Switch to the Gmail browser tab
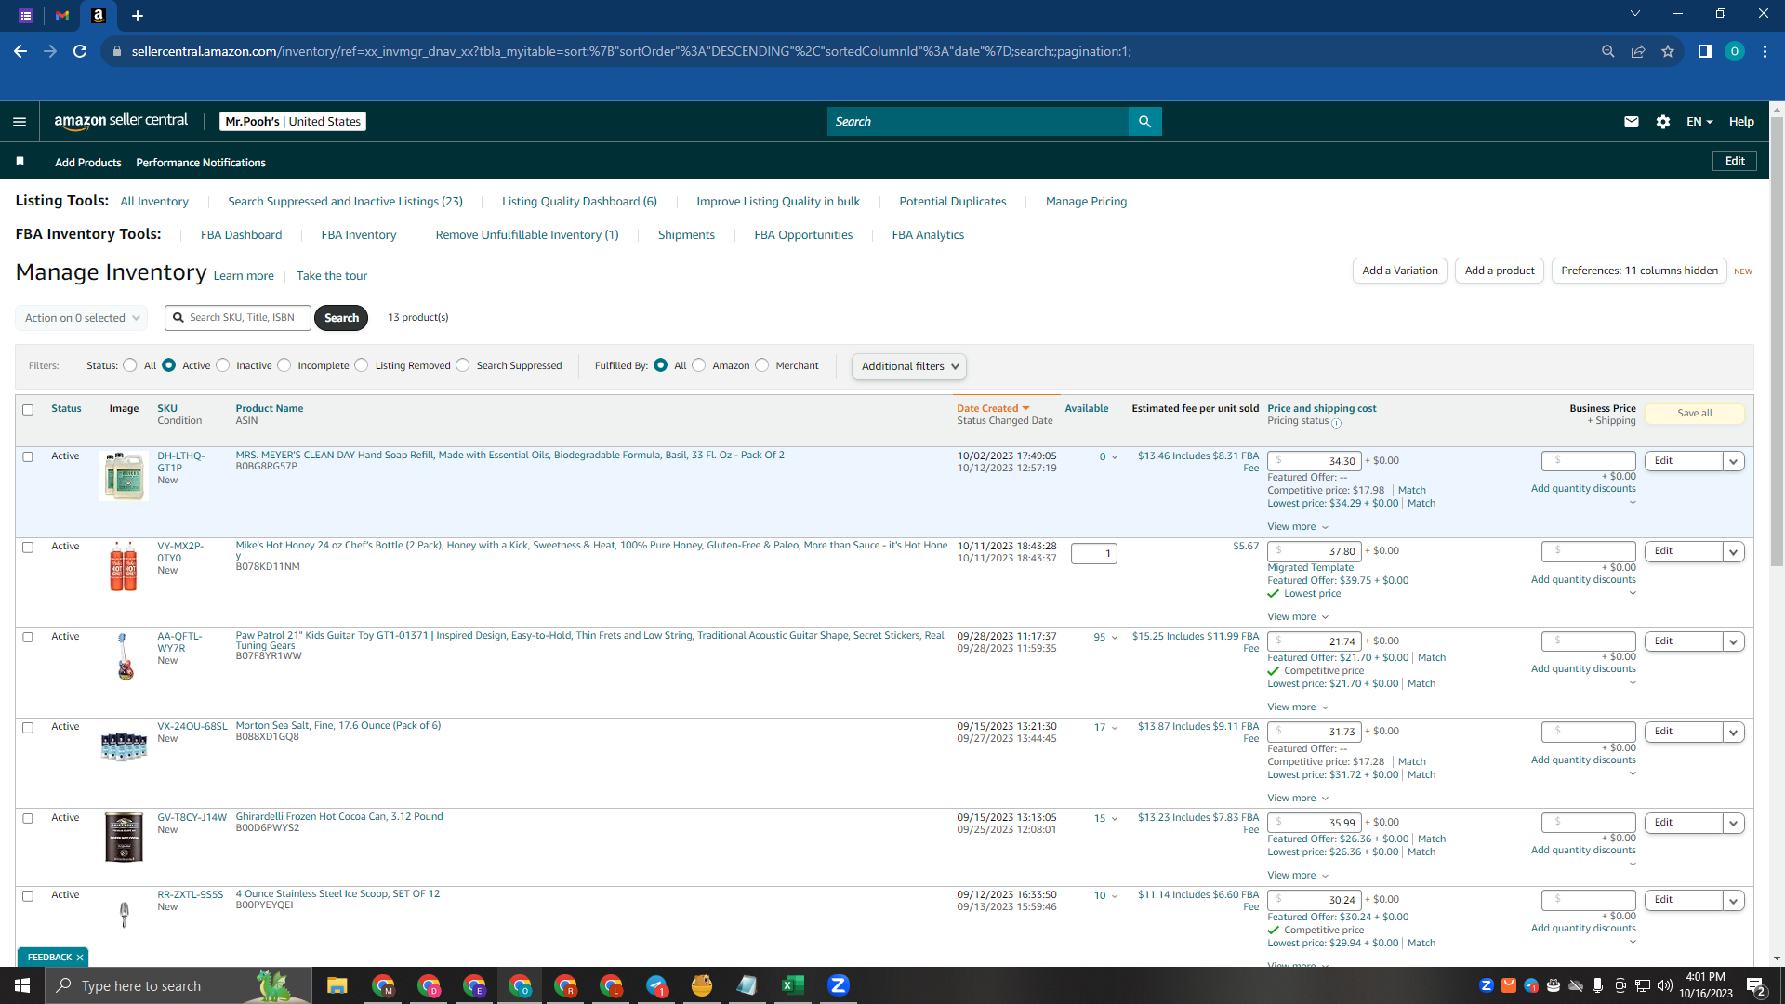This screenshot has height=1004, width=1785. [62, 16]
